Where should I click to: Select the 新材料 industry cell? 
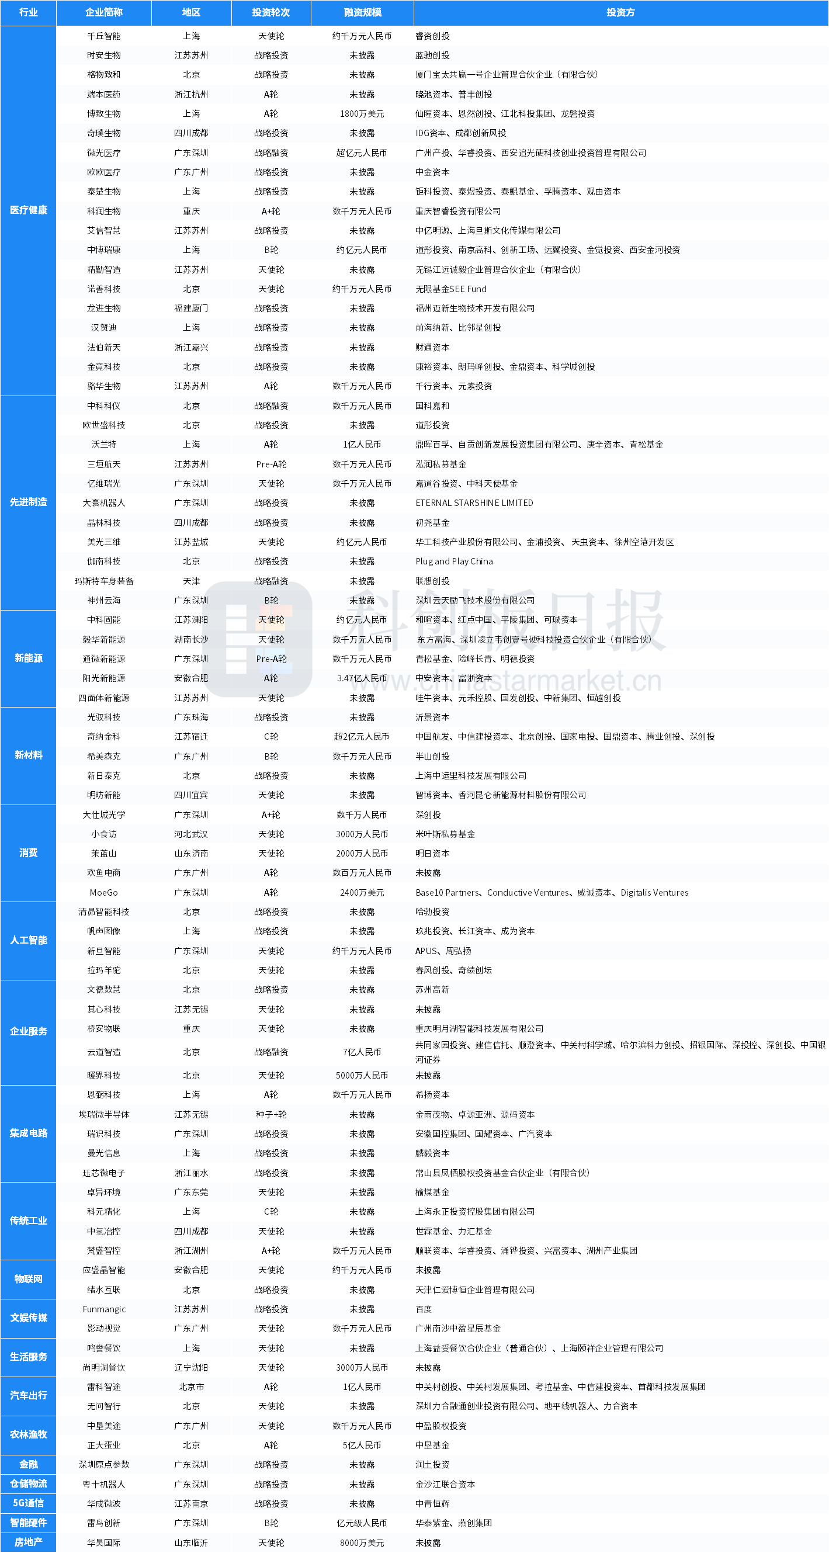coord(29,755)
